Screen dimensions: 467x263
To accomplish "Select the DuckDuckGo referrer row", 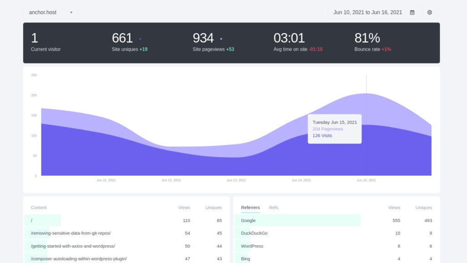I will 254,233.
